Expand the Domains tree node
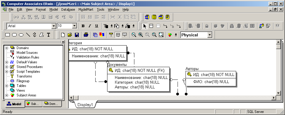 (7, 48)
